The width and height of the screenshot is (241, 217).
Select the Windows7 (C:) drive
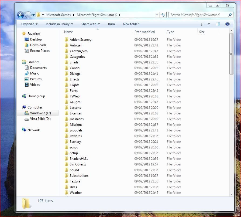click(x=38, y=113)
